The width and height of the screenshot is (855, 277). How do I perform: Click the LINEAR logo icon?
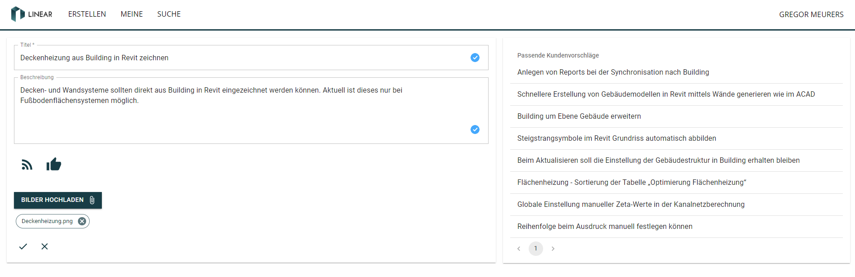(18, 14)
